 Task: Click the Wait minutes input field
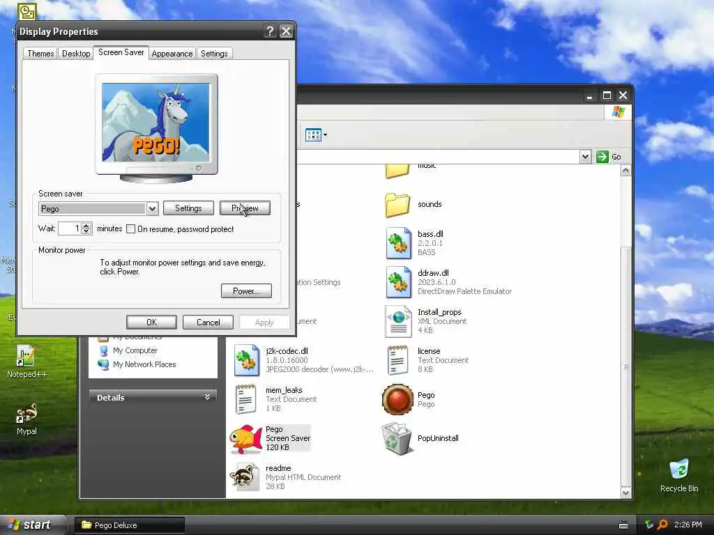(x=70, y=228)
